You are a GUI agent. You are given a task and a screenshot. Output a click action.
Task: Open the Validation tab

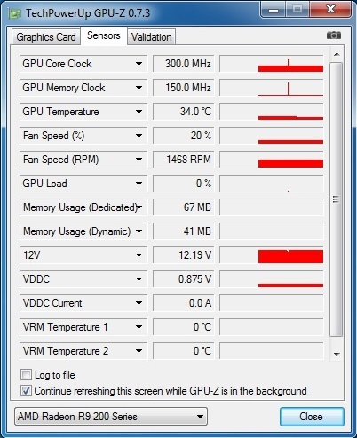pyautogui.click(x=152, y=37)
